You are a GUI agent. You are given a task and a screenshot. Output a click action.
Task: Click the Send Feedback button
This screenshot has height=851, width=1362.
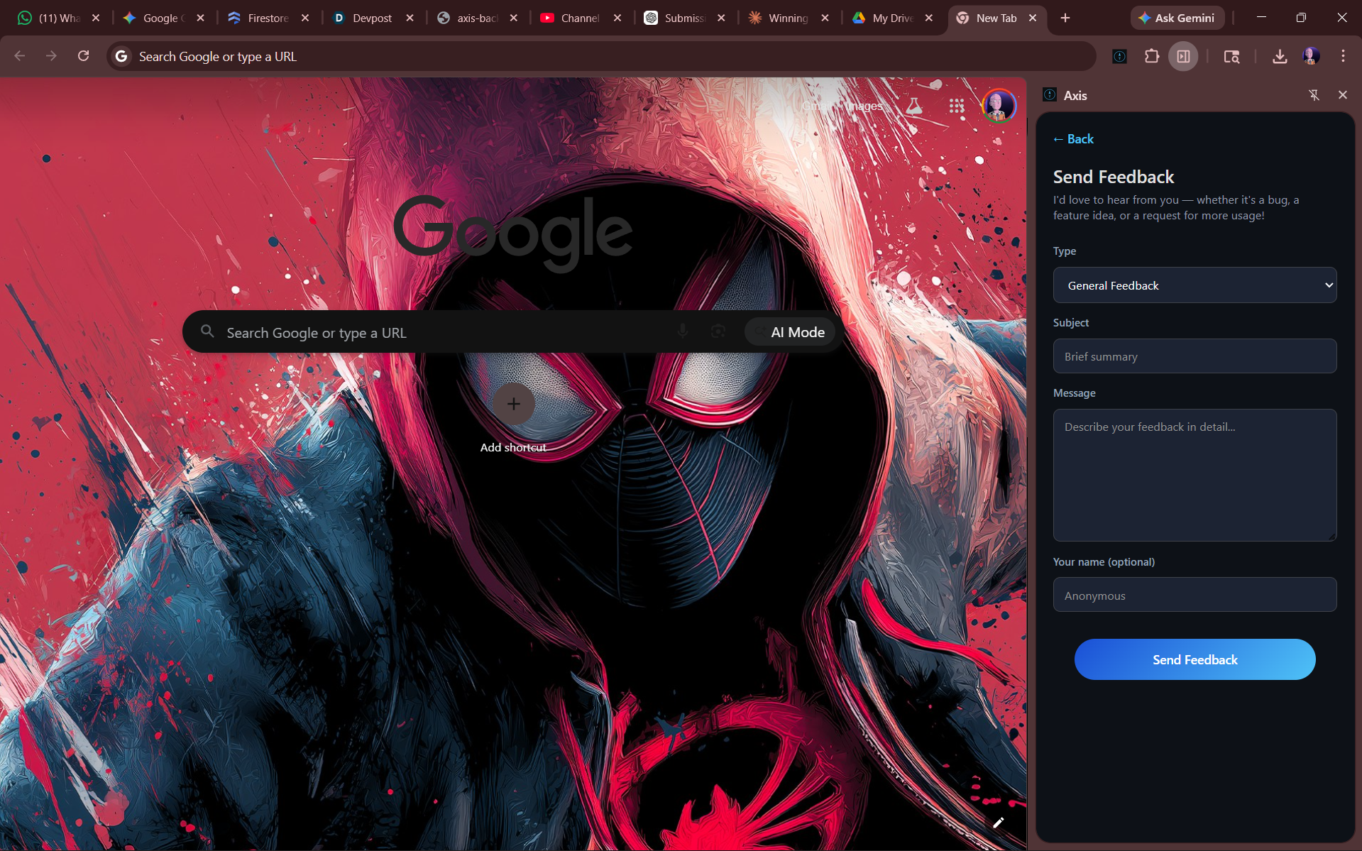coord(1195,659)
